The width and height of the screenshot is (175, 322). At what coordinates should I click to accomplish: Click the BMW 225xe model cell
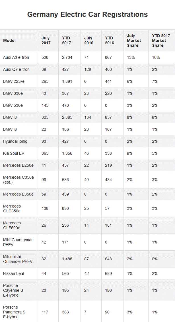(14, 81)
